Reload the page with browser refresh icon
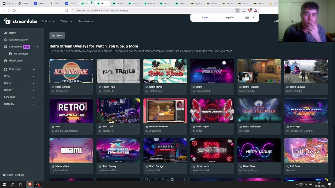The width and height of the screenshot is (335, 188). coord(14,10)
